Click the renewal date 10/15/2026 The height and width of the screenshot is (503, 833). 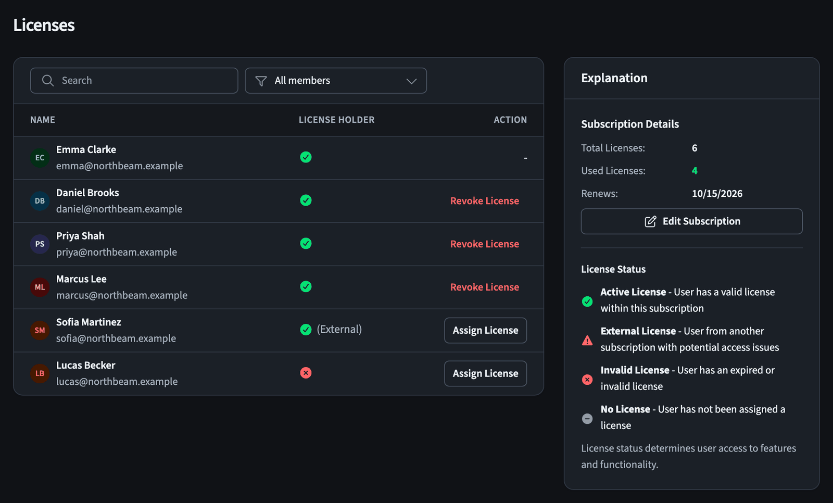717,194
